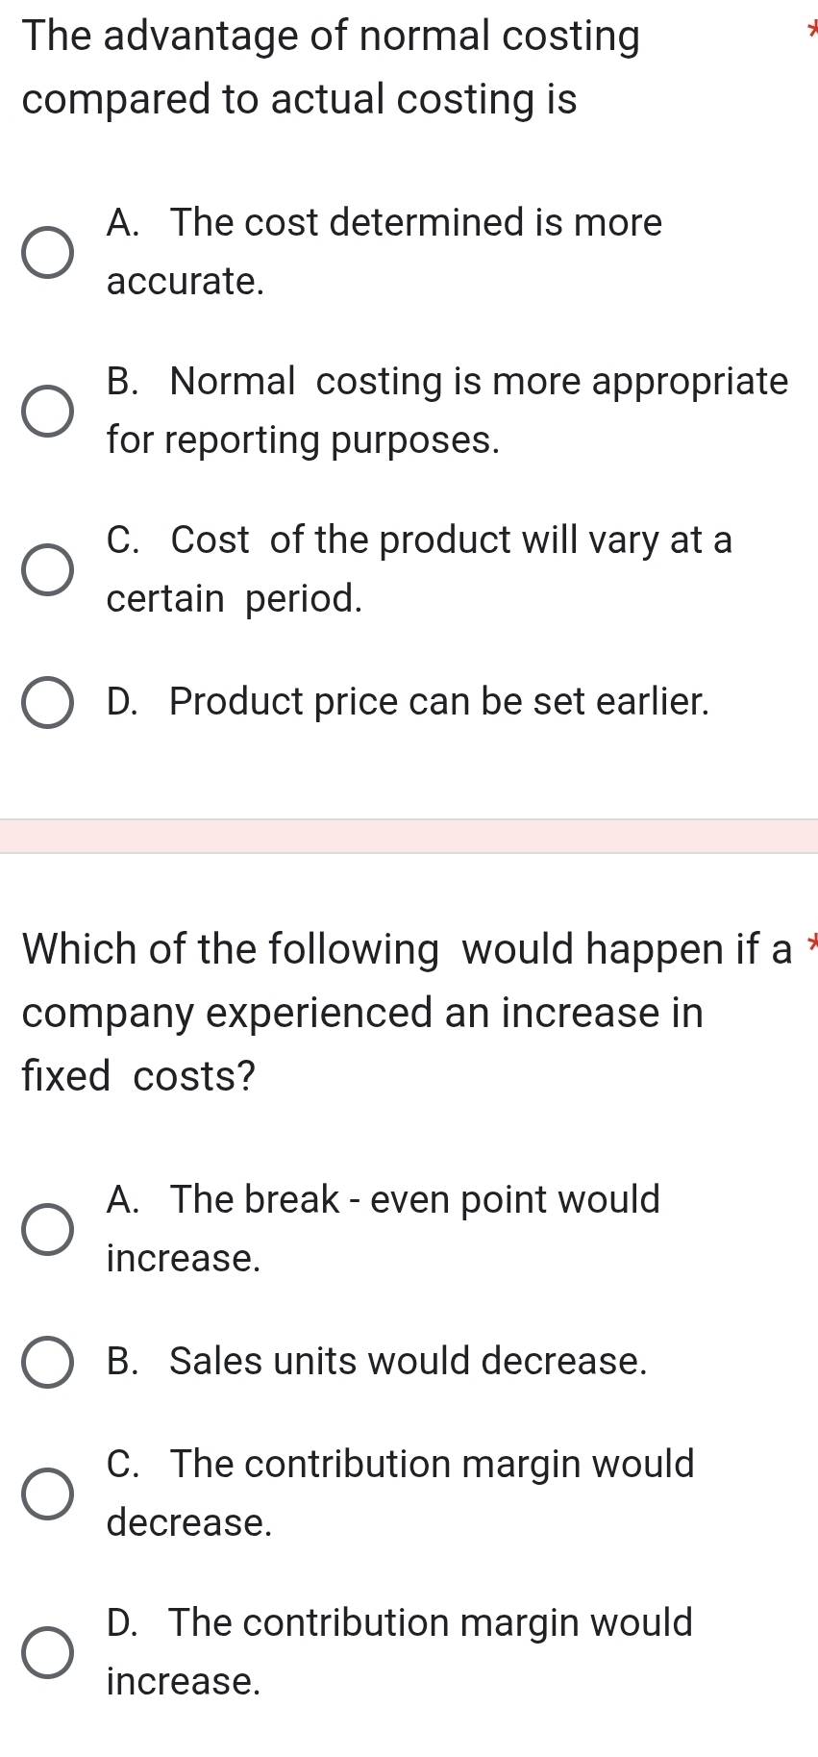Click the question title about increase in fixed costs

click(407, 1013)
